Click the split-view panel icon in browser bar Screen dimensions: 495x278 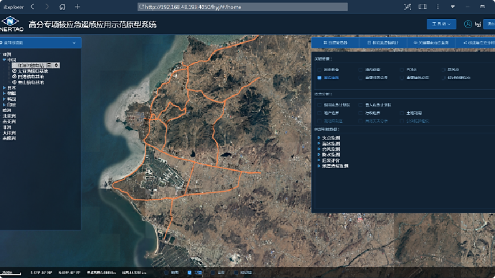(423, 7)
